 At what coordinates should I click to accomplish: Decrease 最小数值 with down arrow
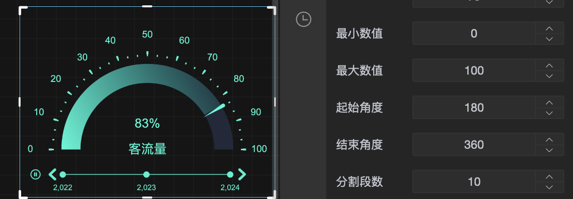point(549,40)
